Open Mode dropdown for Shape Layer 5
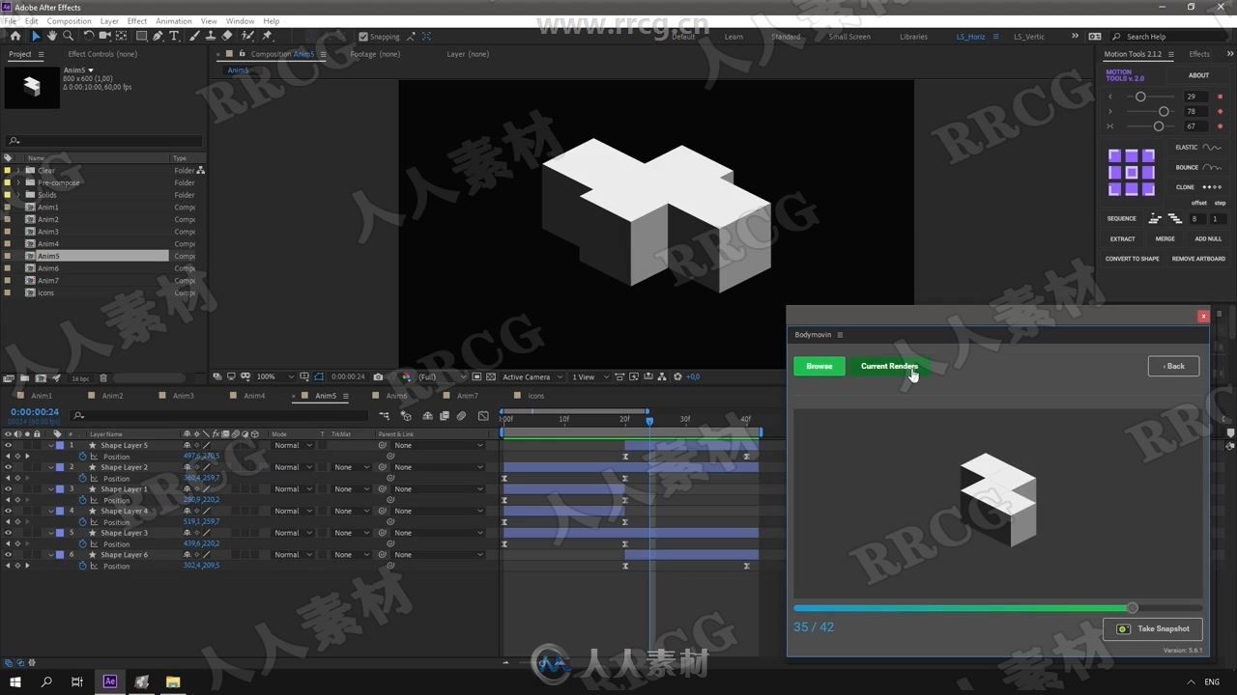1237x695 pixels. pyautogui.click(x=293, y=445)
